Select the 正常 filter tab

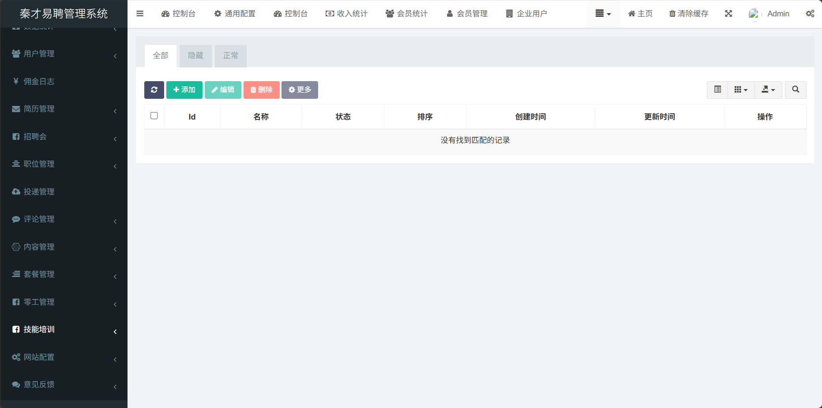pyautogui.click(x=231, y=56)
